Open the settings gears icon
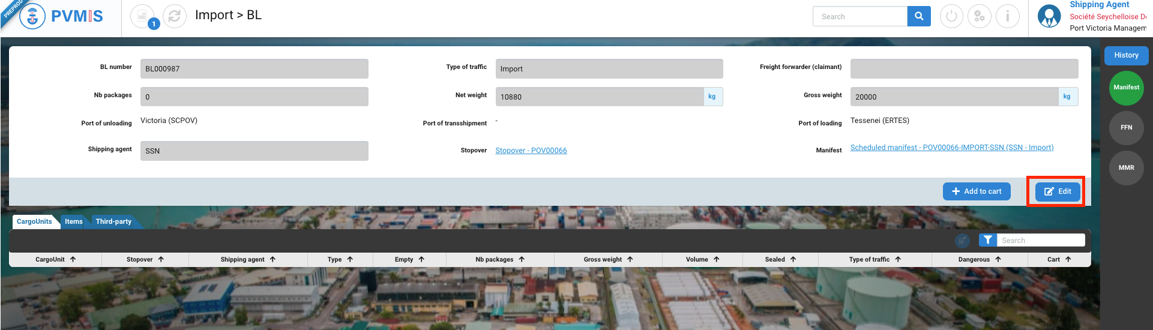1153x330 pixels. [x=980, y=16]
